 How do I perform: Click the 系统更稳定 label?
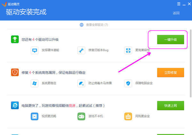(49, 83)
